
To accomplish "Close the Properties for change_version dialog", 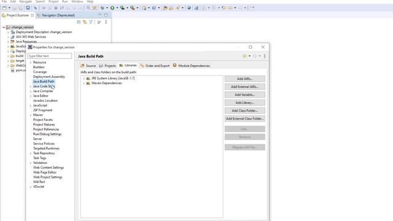I will point(263,47).
